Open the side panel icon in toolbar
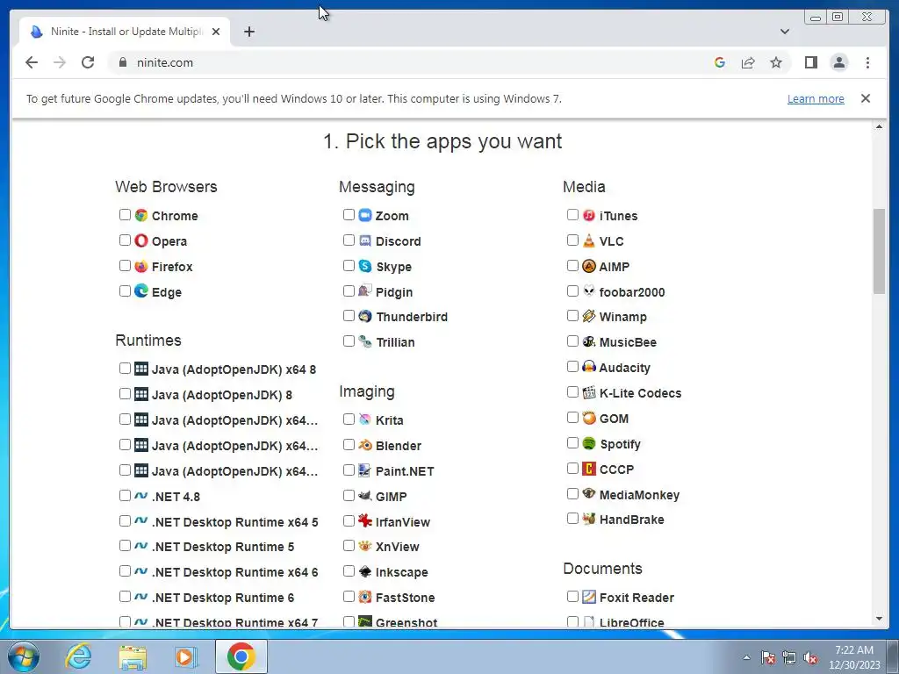 click(810, 62)
